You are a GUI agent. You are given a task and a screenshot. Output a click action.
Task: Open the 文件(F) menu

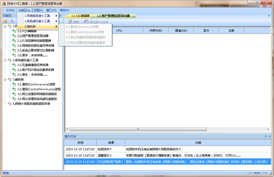(x=11, y=10)
